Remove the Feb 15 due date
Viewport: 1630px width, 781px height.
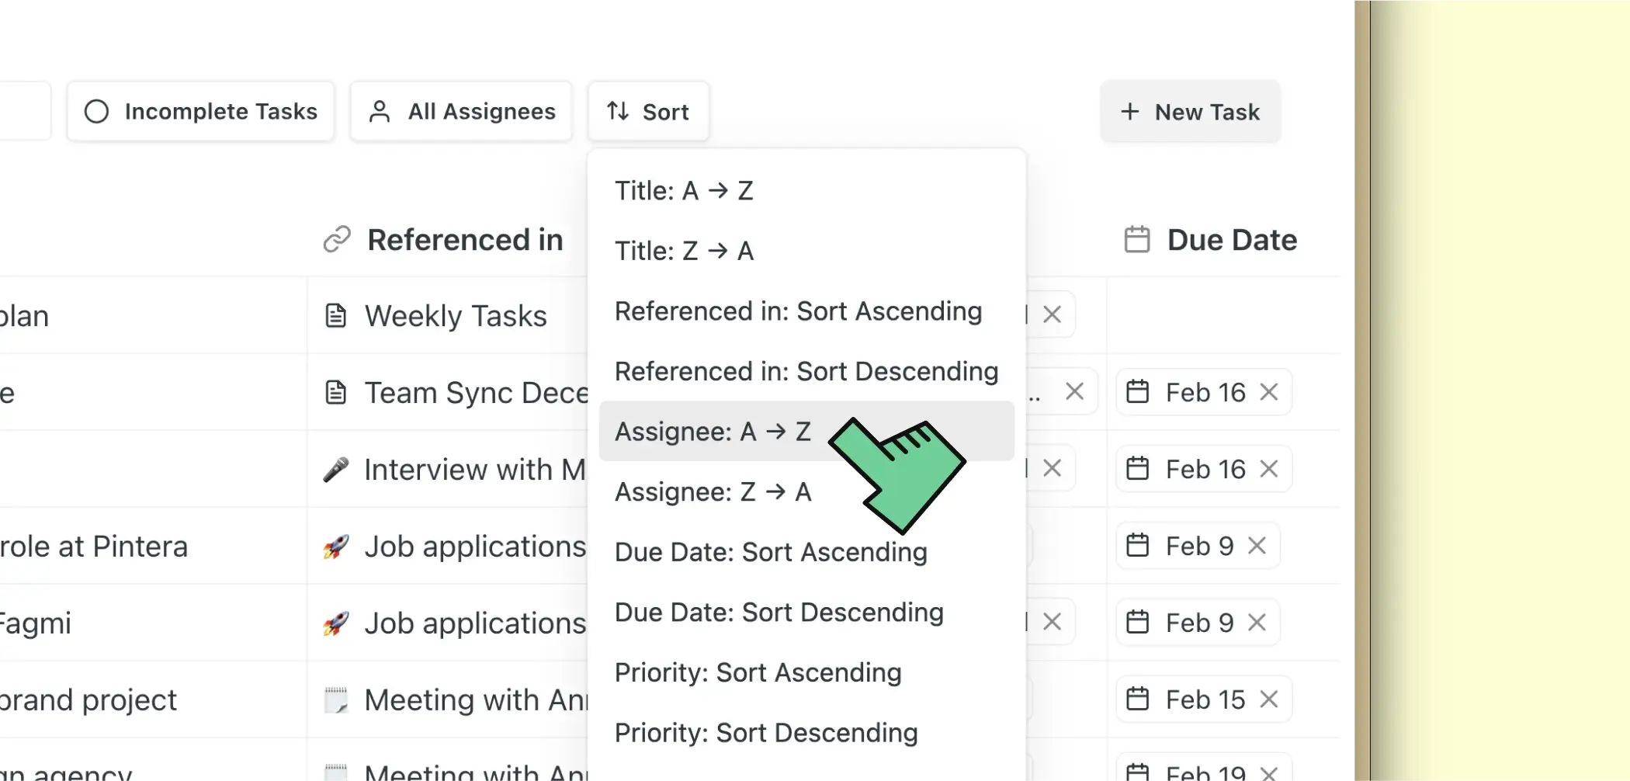click(x=1269, y=699)
